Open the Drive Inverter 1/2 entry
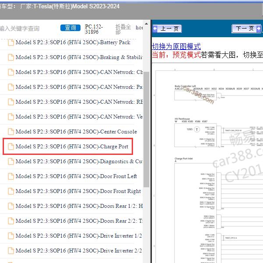 point(79,236)
